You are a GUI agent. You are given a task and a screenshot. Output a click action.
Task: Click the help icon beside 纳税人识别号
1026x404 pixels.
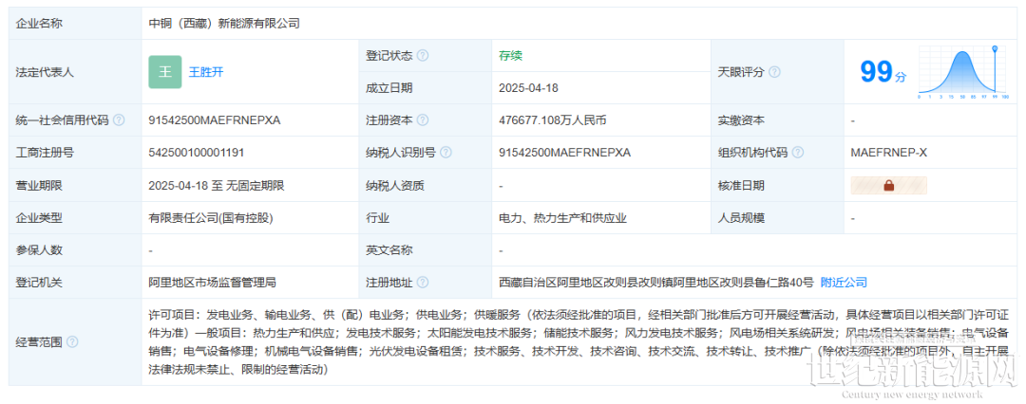click(x=446, y=153)
